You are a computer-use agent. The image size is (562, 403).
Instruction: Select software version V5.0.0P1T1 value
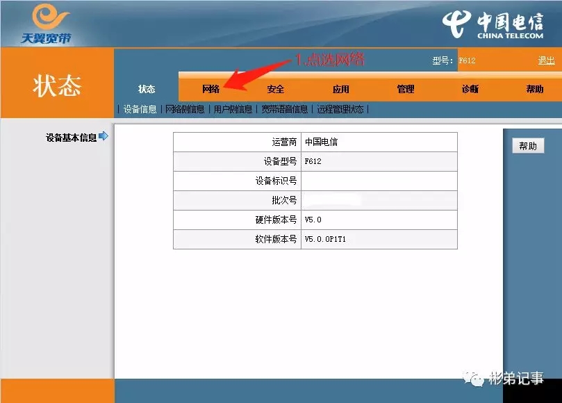coord(325,239)
